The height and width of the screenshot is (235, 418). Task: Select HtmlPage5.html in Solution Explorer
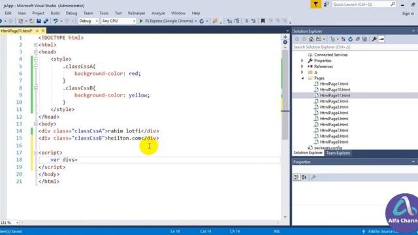coord(334,119)
